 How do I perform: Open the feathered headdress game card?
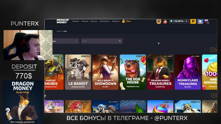tap(78, 106)
